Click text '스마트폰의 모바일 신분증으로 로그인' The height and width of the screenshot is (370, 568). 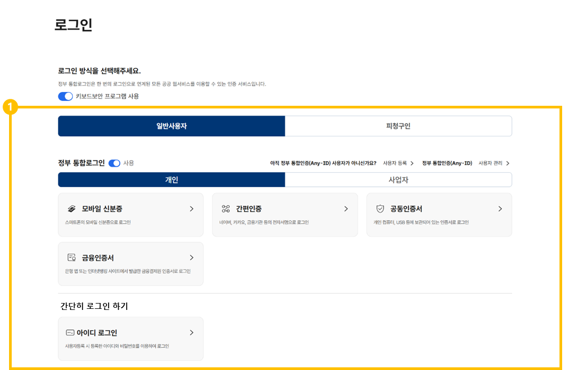[98, 222]
